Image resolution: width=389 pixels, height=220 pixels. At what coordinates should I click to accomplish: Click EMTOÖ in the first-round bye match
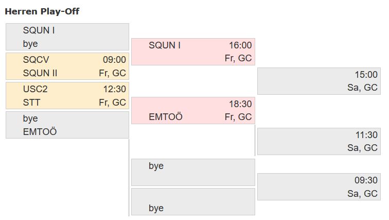coord(40,132)
